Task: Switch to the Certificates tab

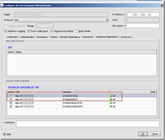Action: click(x=12, y=37)
